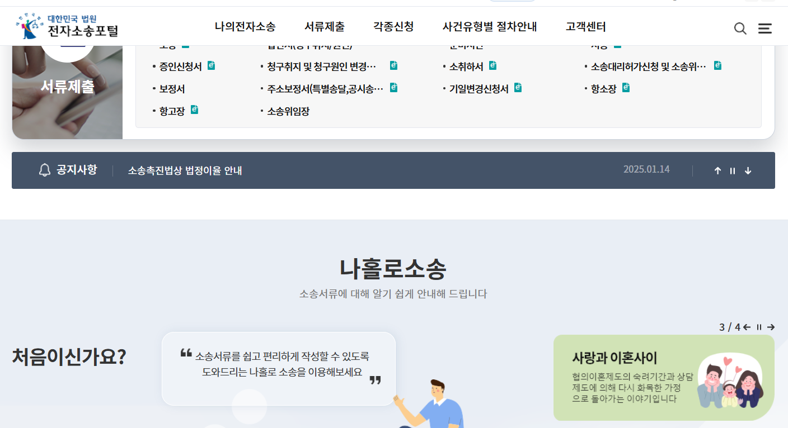Open the 서류제출 menu

point(325,26)
